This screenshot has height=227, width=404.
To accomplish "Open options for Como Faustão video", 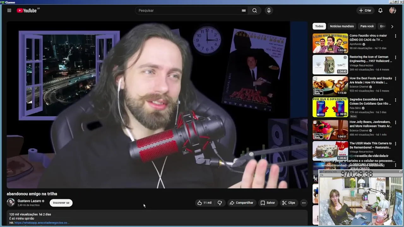I will (395, 36).
